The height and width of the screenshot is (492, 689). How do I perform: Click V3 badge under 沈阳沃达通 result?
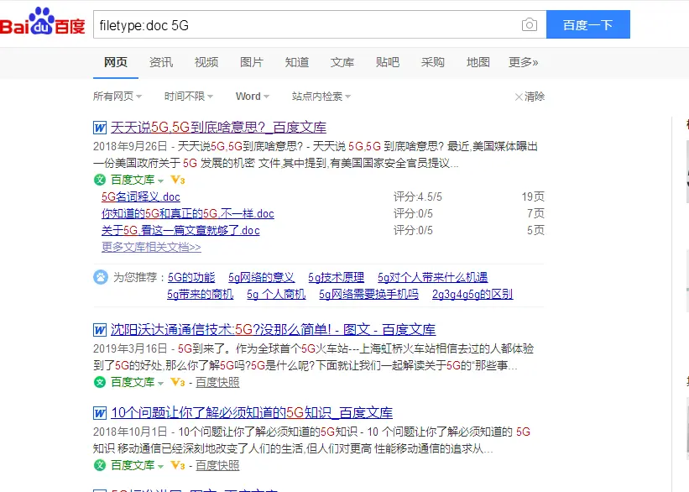coord(178,382)
